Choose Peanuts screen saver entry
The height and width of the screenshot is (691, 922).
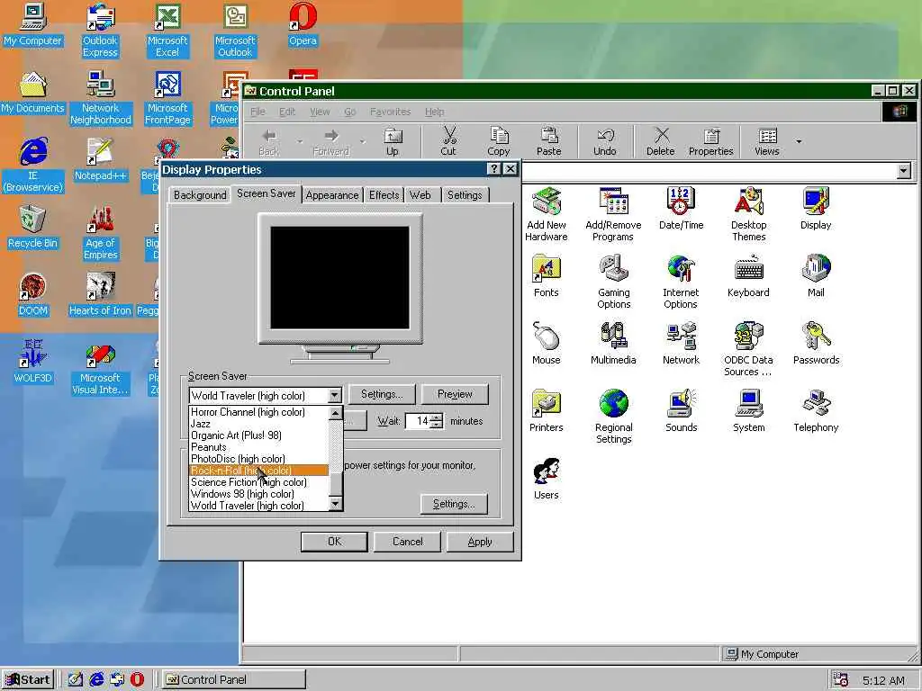258,447
